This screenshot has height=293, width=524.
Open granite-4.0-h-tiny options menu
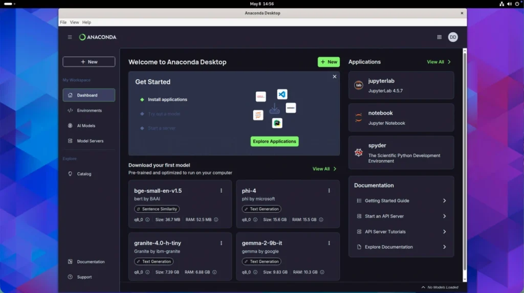221,243
